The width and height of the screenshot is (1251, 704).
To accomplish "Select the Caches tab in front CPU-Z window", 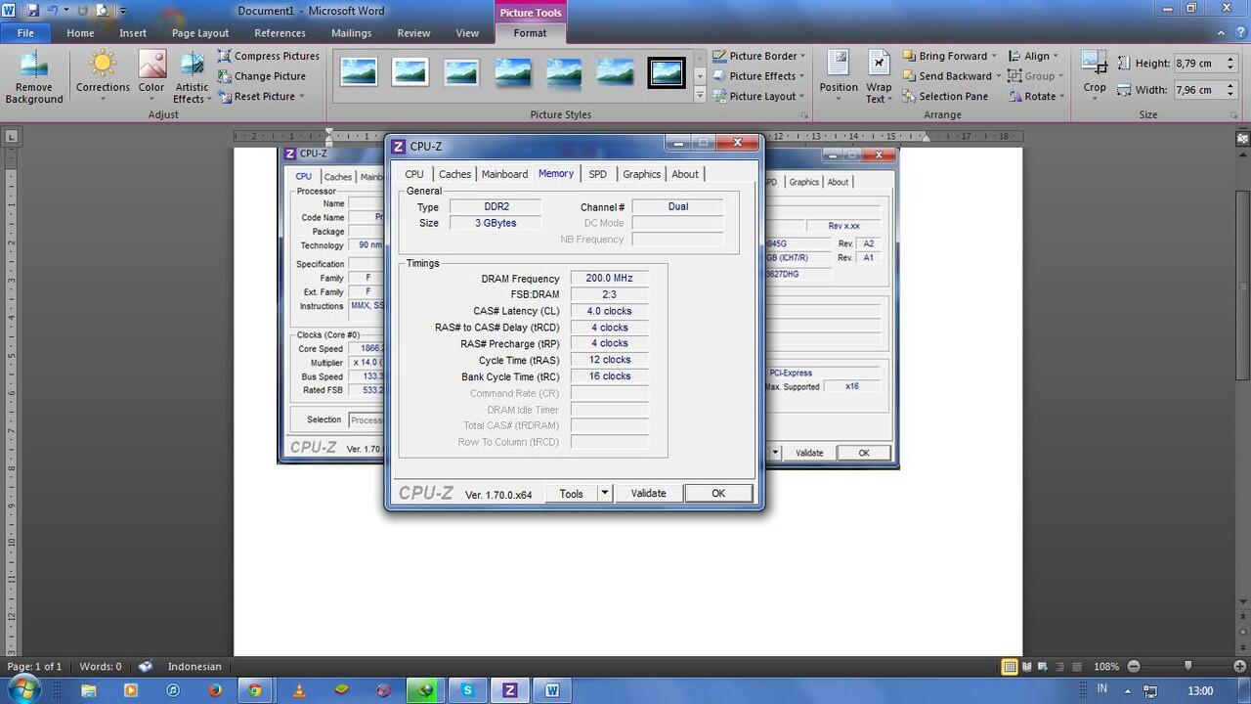I will pos(454,174).
